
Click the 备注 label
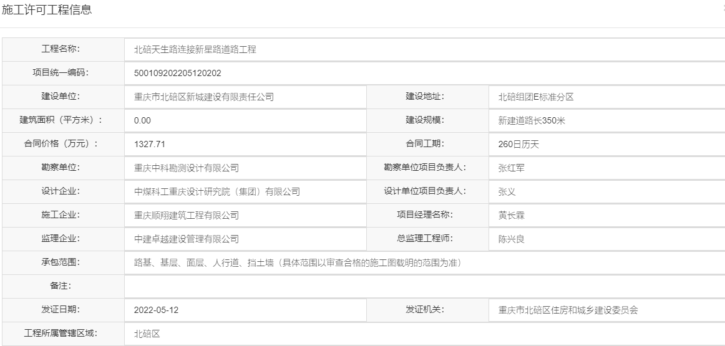click(61, 286)
